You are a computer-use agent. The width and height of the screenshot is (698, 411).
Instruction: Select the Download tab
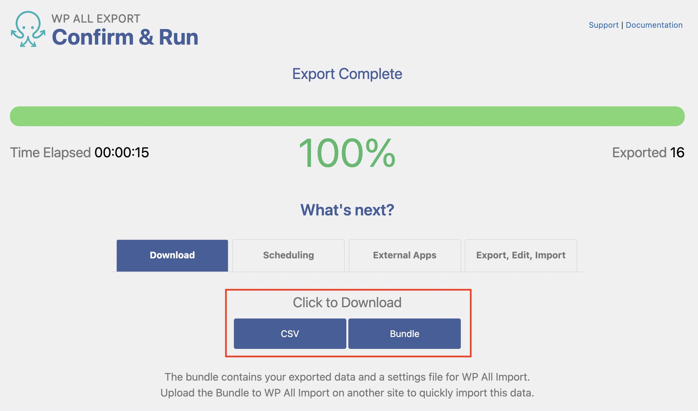(172, 255)
